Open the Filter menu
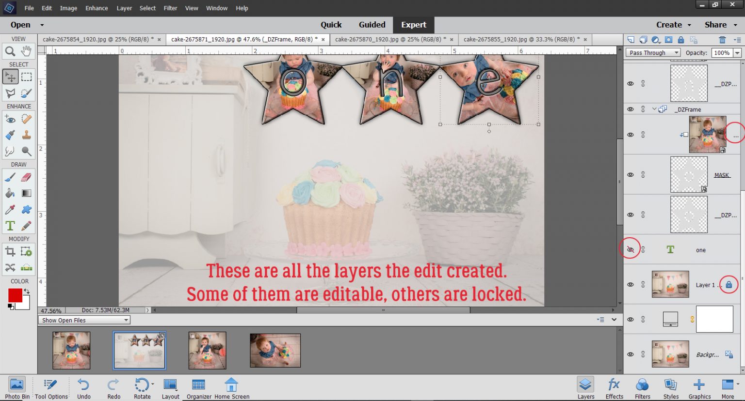 pyautogui.click(x=170, y=8)
